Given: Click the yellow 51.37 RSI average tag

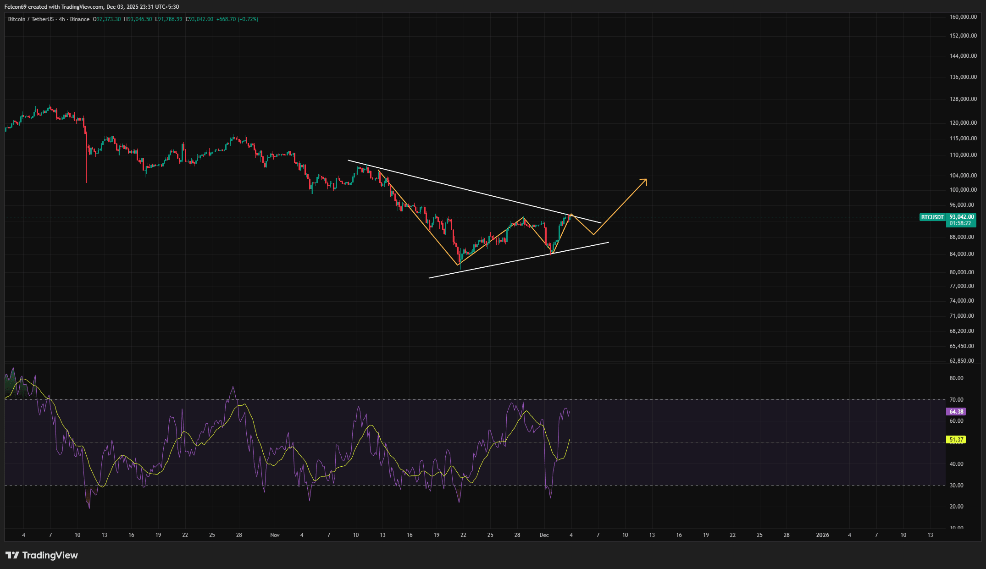Looking at the screenshot, I should 956,440.
